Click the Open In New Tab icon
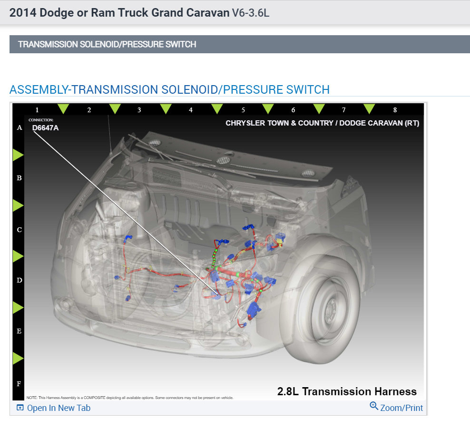Image resolution: width=470 pixels, height=429 pixels. pyautogui.click(x=20, y=408)
